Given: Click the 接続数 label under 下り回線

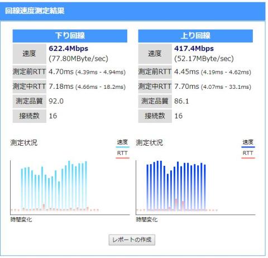Looking at the screenshot, I should pos(30,116).
